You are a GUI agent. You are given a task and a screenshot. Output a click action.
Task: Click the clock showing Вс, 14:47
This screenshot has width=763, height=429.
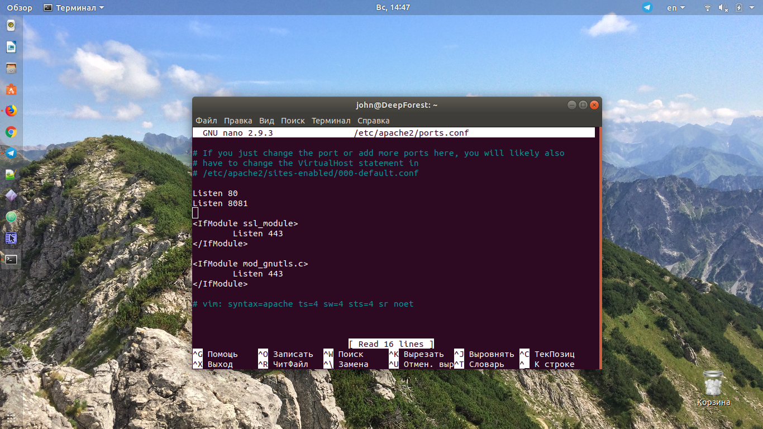pos(394,8)
